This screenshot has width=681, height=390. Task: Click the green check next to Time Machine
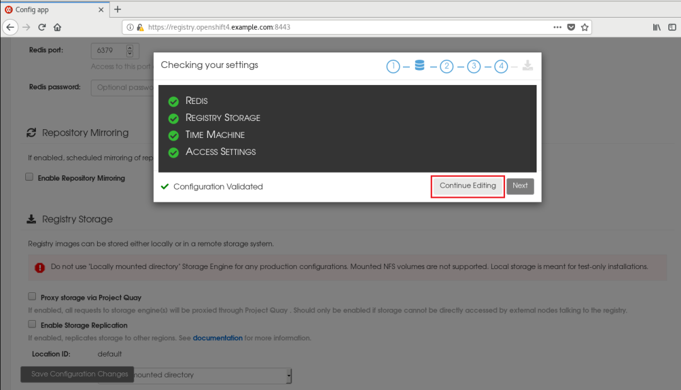click(173, 136)
